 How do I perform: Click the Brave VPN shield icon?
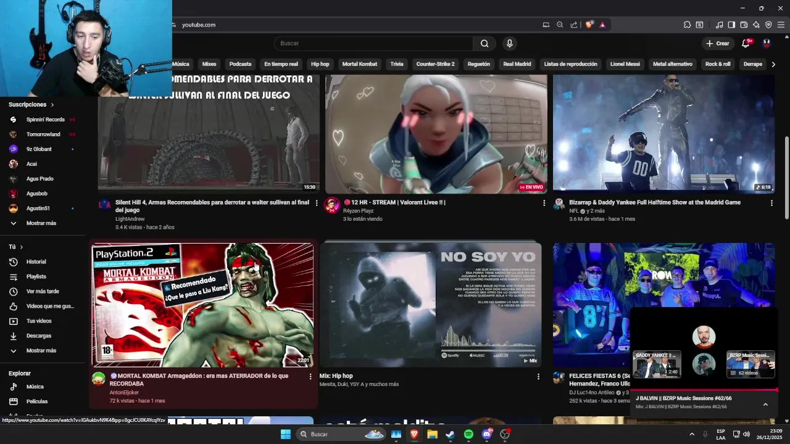(768, 25)
